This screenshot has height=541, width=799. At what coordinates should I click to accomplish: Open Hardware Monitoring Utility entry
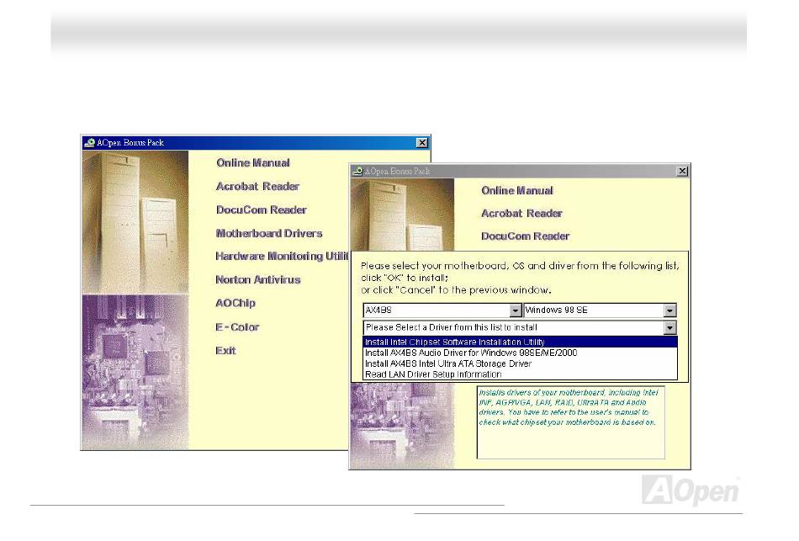coord(282,256)
